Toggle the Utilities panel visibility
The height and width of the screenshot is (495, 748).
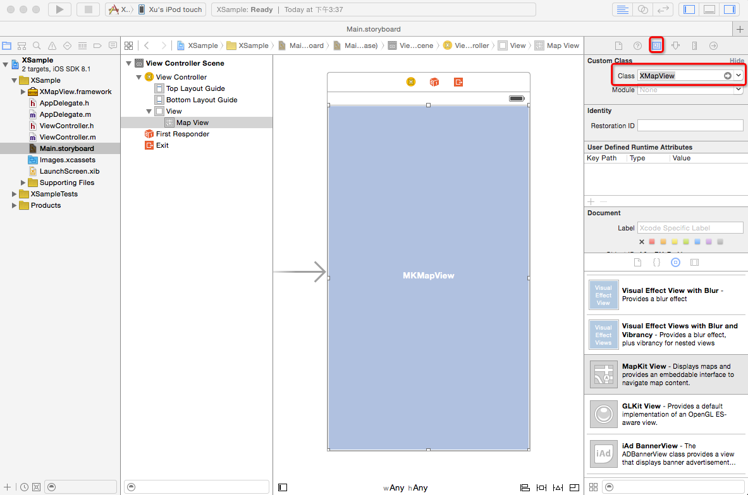point(729,9)
